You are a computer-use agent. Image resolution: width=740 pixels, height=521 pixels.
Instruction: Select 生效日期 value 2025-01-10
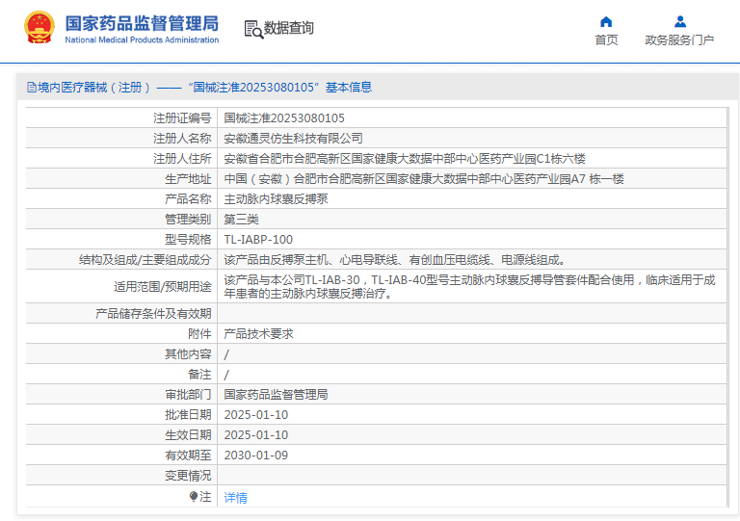point(255,435)
